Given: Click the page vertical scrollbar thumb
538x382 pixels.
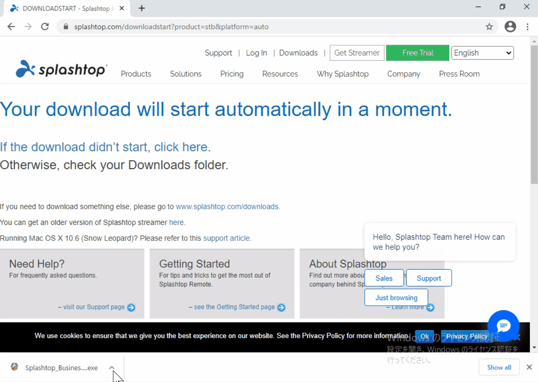Looking at the screenshot, I should pyautogui.click(x=534, y=114).
